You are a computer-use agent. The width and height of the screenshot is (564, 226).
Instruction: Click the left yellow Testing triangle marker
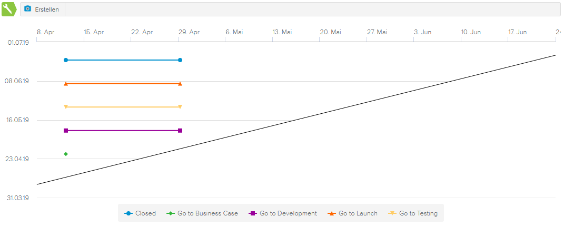point(66,107)
